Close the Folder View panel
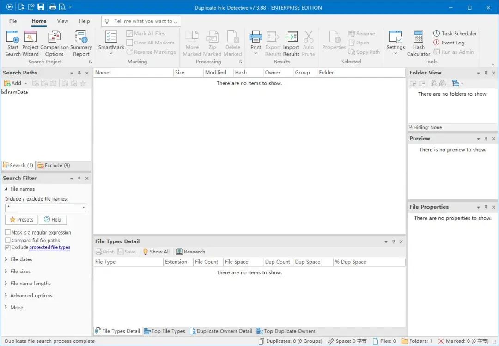 pyautogui.click(x=493, y=73)
